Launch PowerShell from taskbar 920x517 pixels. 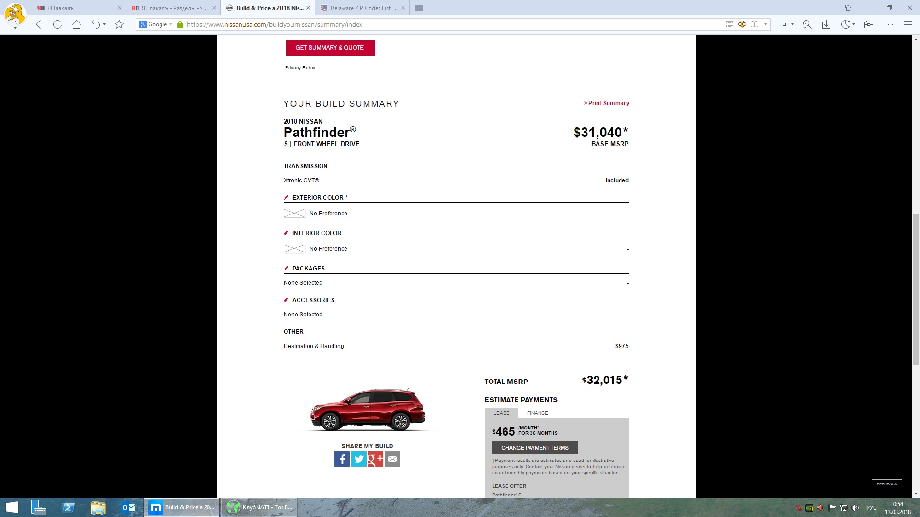click(69, 507)
